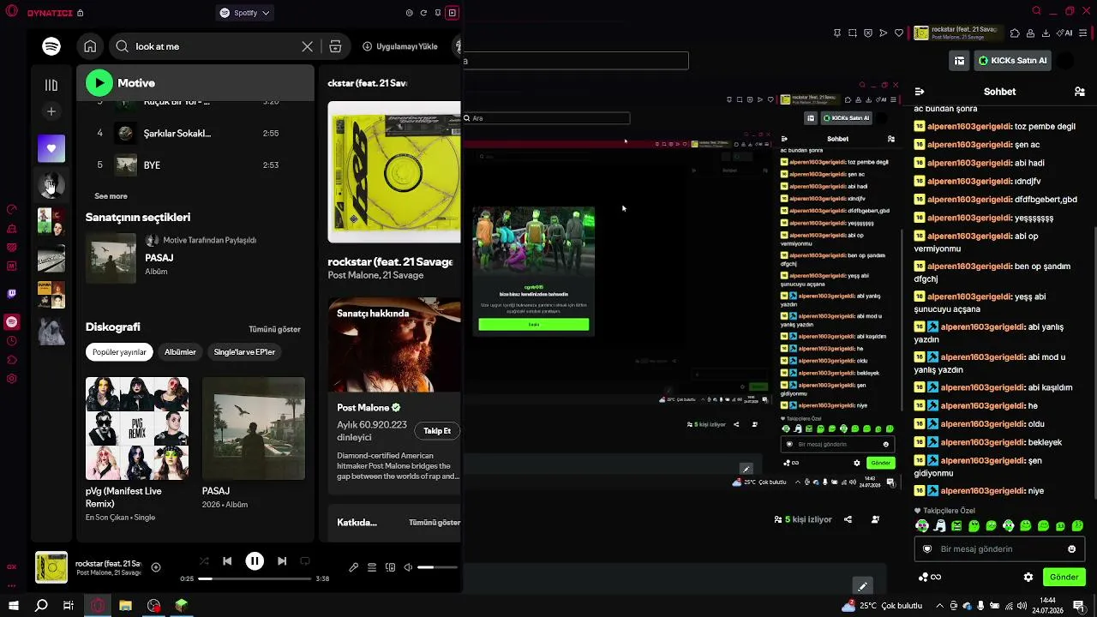The width and height of the screenshot is (1097, 617).
Task: Follow Post Malone with 'Takip Et'
Action: [437, 431]
